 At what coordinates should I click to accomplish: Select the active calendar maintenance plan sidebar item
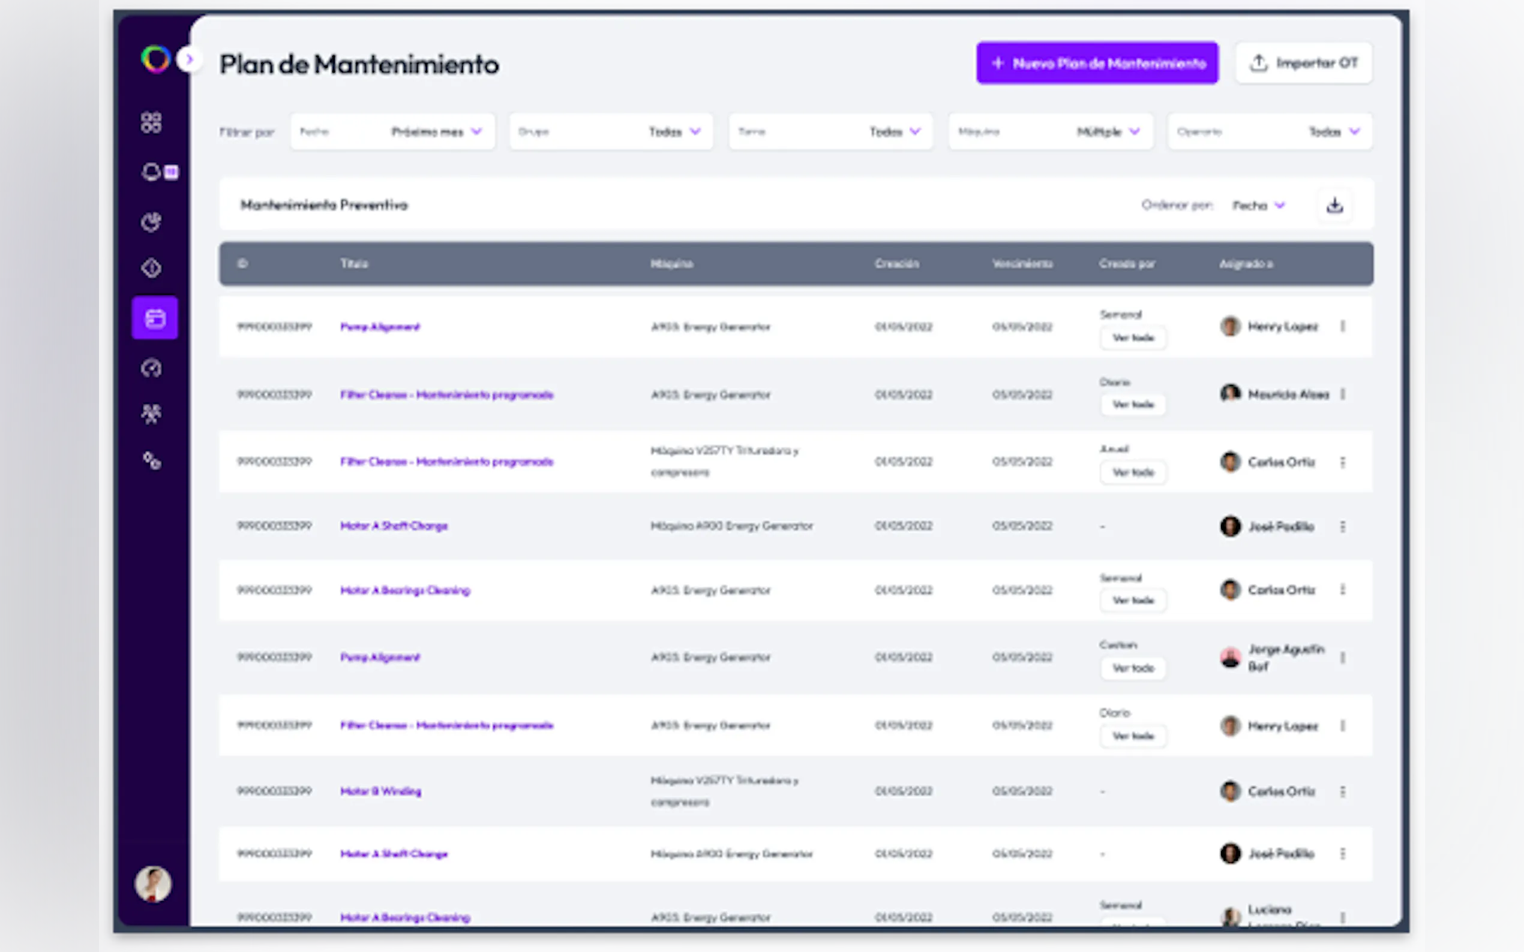click(x=155, y=318)
